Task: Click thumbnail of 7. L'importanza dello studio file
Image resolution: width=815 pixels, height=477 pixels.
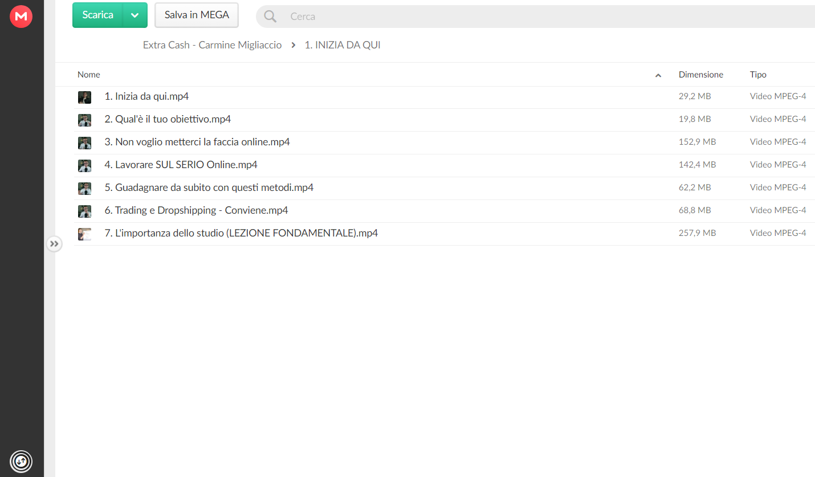Action: pos(84,234)
